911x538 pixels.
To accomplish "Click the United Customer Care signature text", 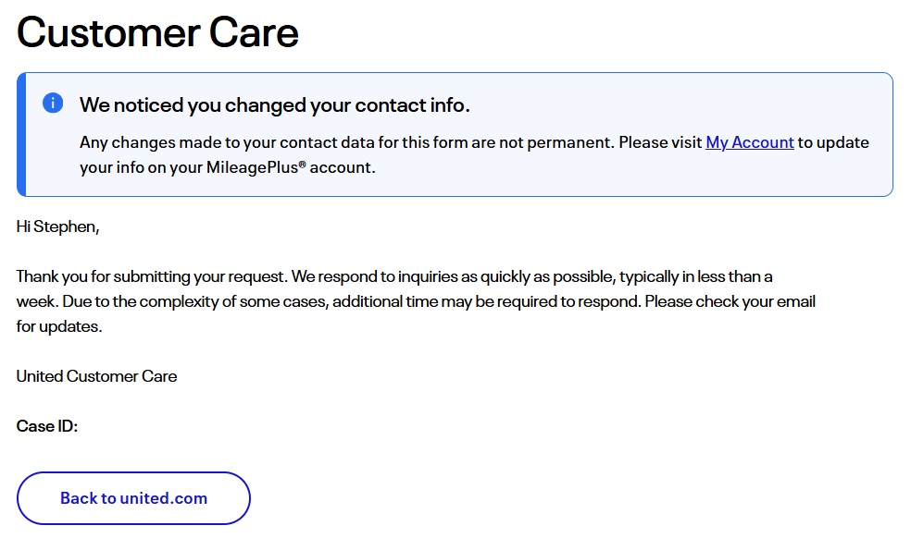I will 96,376.
